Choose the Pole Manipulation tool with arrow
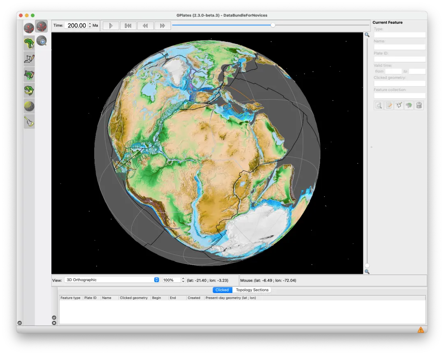The width and height of the screenshot is (444, 355). click(29, 90)
